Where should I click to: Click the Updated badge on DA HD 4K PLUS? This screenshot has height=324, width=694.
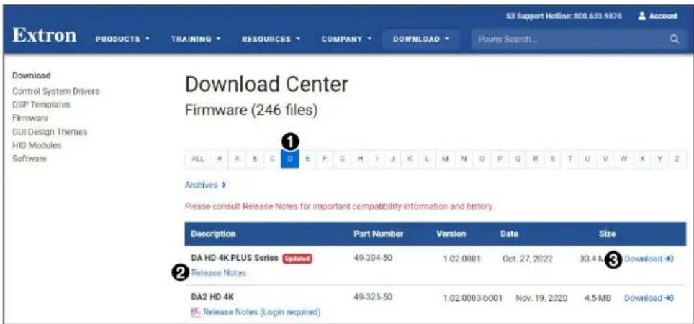[297, 259]
